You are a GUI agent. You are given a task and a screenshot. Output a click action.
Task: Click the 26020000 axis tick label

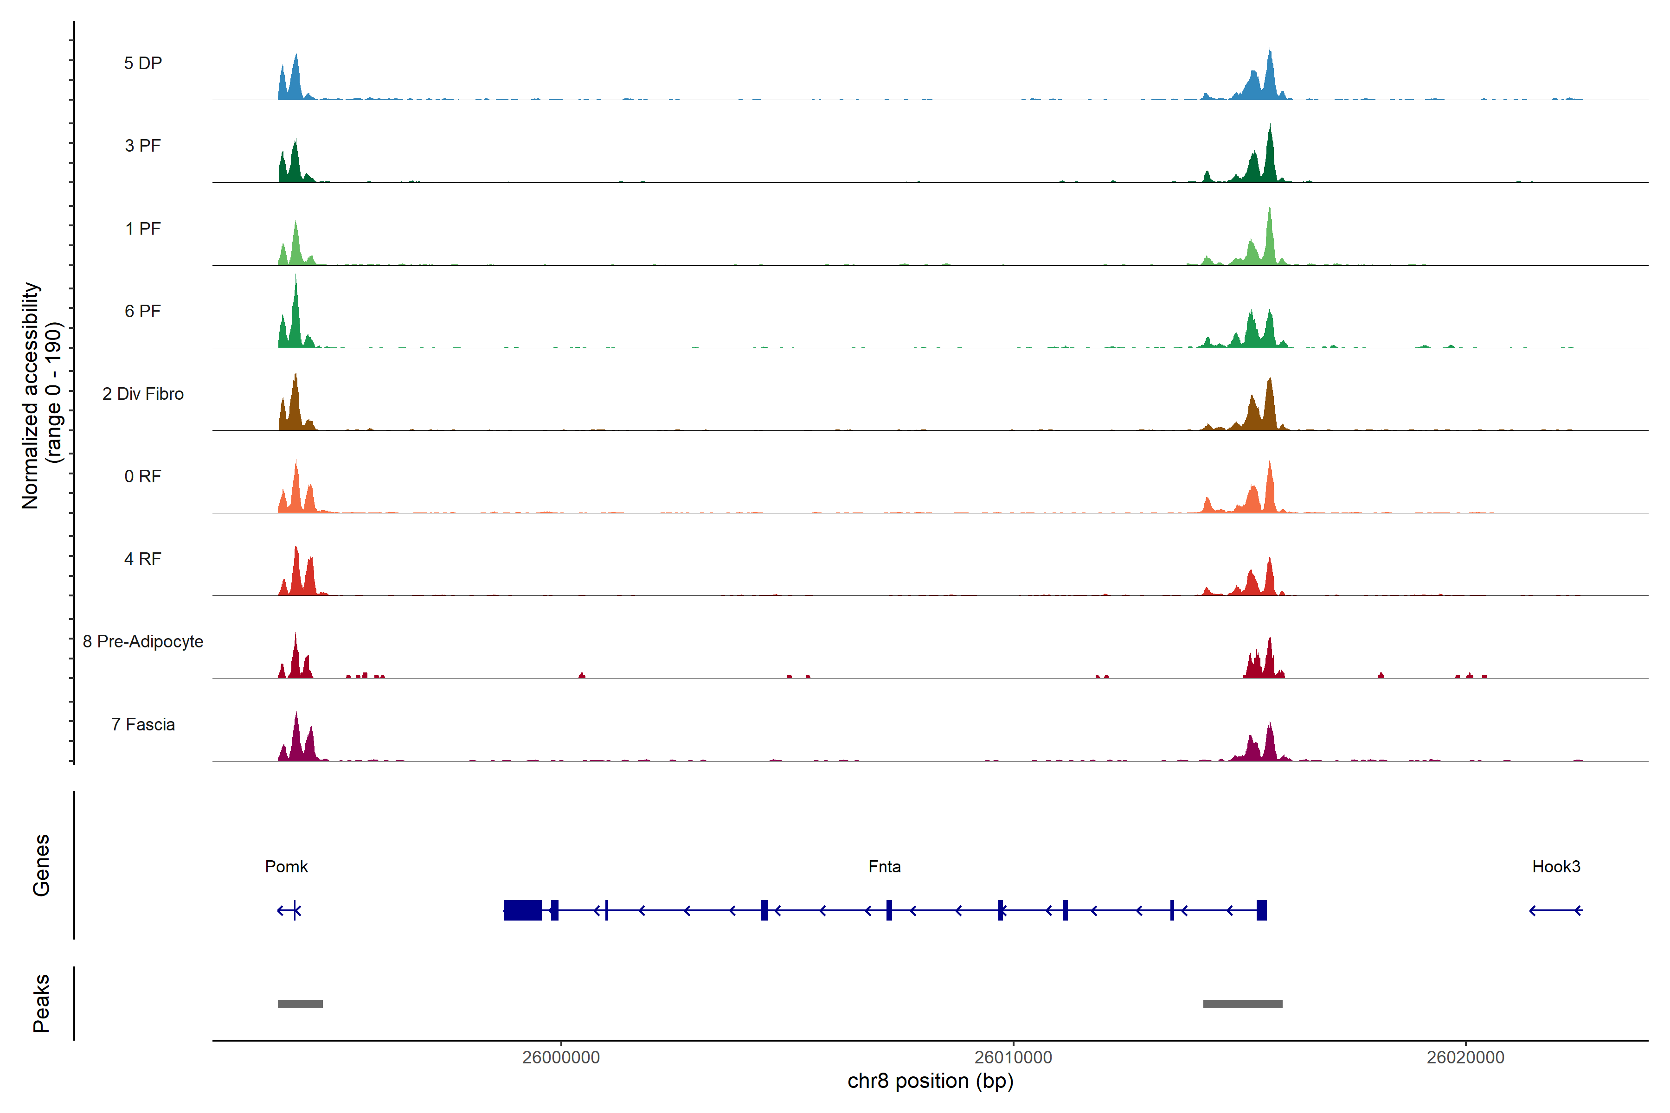(1465, 1058)
